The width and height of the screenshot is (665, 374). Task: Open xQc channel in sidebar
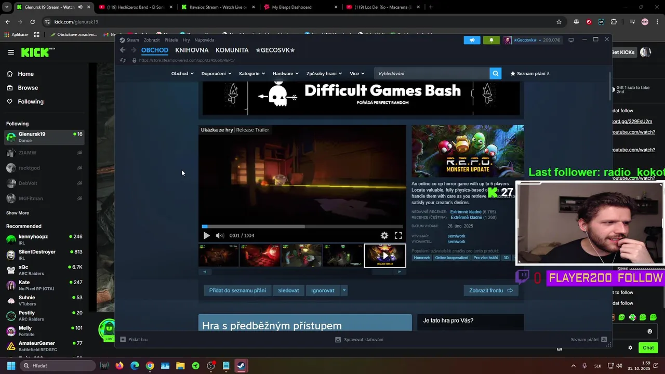coord(44,270)
